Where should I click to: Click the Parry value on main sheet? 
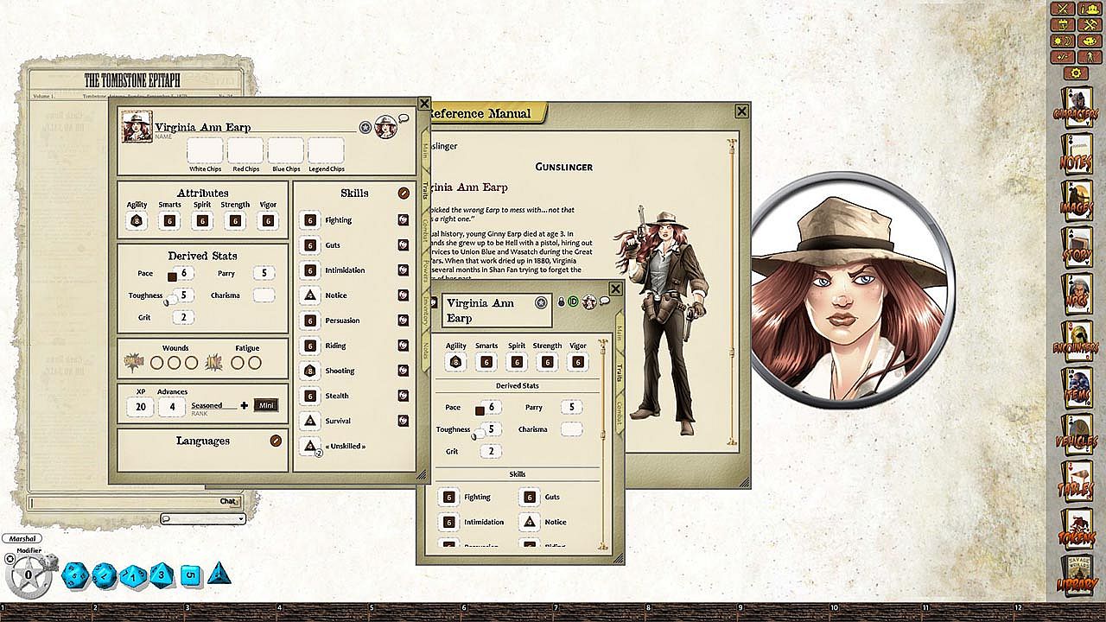(x=264, y=273)
